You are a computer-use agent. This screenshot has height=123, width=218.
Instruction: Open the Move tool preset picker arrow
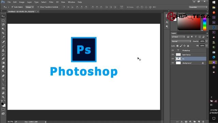(8, 7)
